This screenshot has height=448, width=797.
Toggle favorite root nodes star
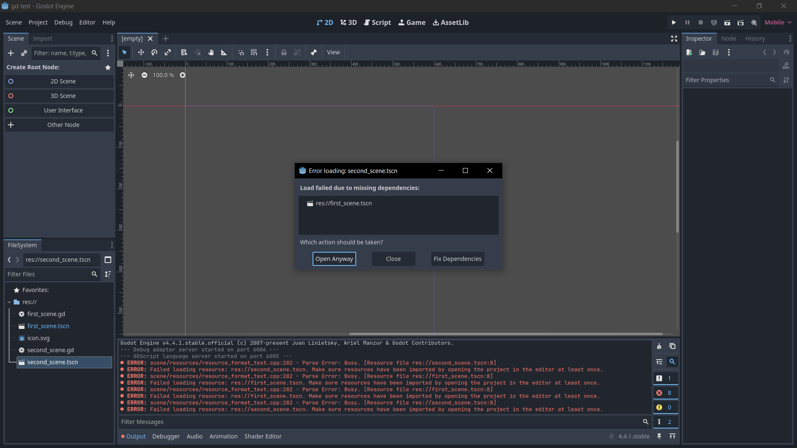[108, 67]
